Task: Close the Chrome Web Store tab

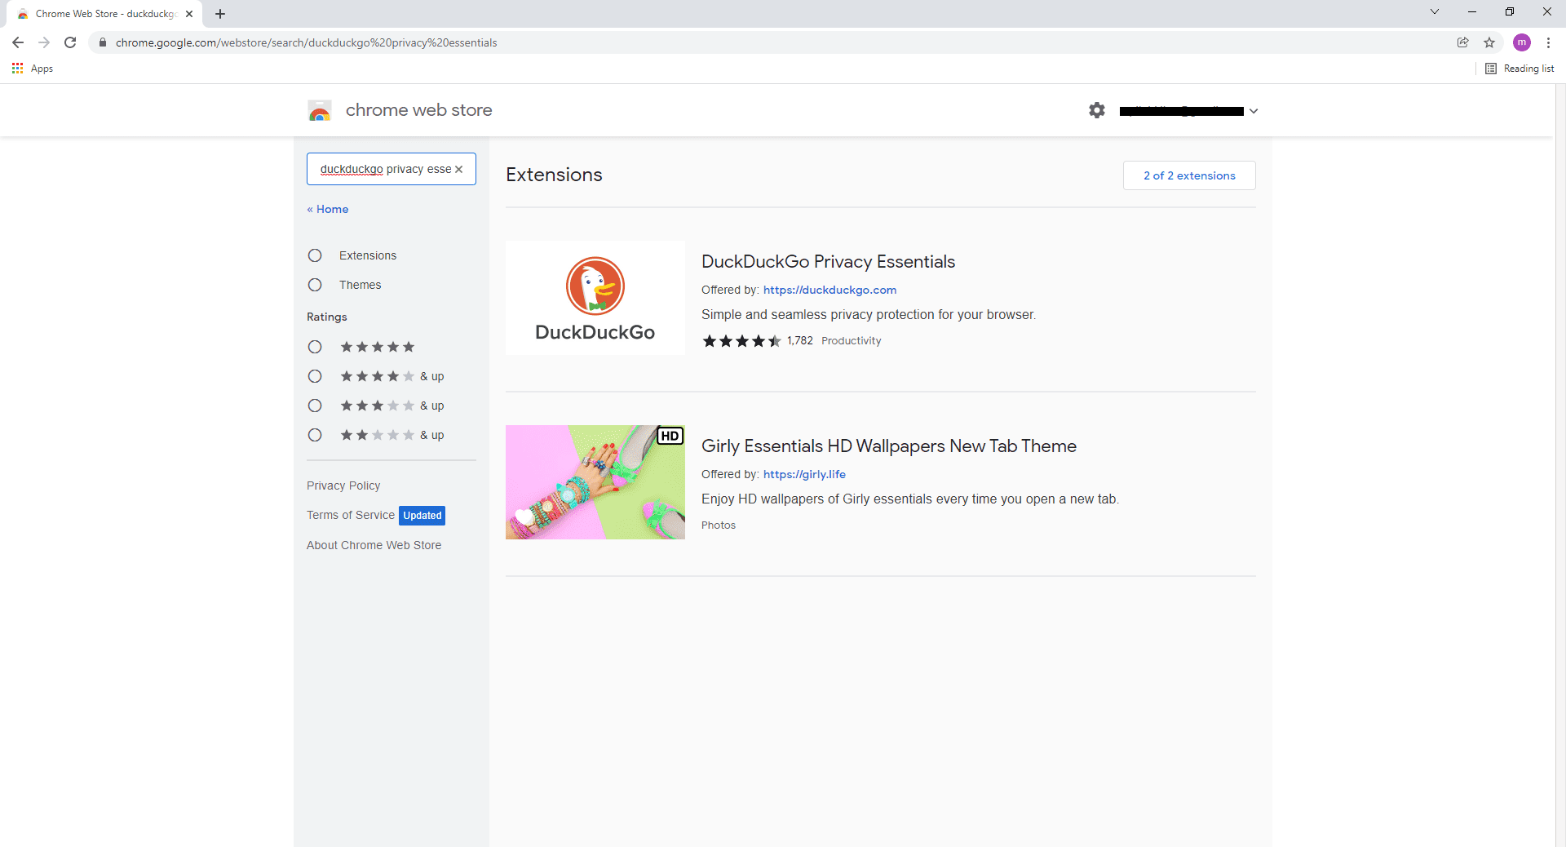Action: [189, 14]
